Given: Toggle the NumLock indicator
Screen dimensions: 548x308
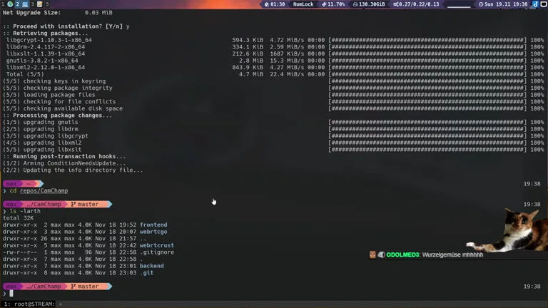Looking at the screenshot, I should (303, 4).
